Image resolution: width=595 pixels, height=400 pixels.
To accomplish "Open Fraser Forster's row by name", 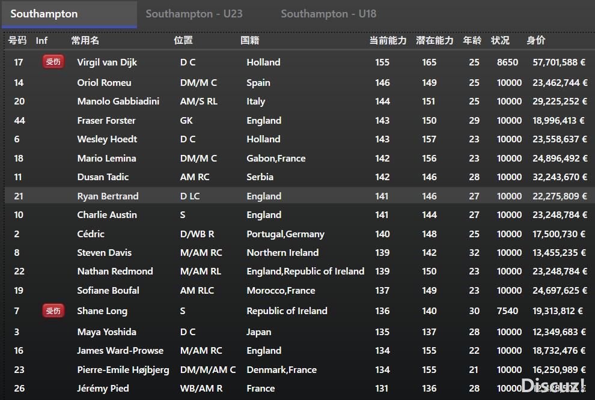I will 106,121.
